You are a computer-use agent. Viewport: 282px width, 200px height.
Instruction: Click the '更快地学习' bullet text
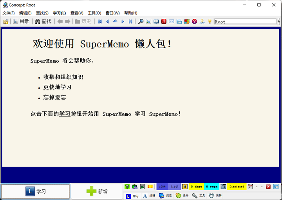57,87
